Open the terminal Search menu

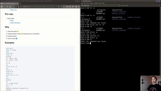click(92, 3)
